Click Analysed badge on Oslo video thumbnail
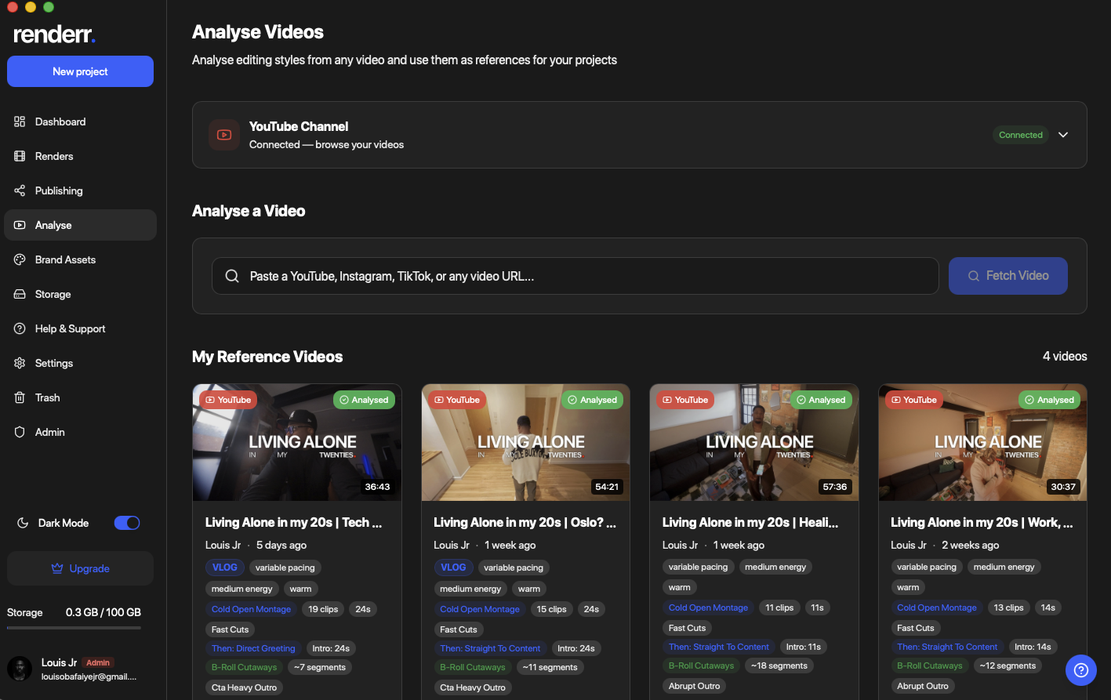The width and height of the screenshot is (1111, 700). tap(593, 400)
